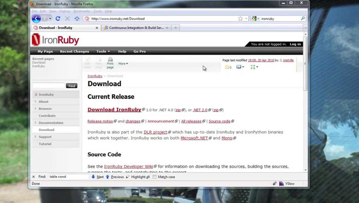Screen dimensions: 359x203
Task: Click the Log in link
Action: pos(295,44)
